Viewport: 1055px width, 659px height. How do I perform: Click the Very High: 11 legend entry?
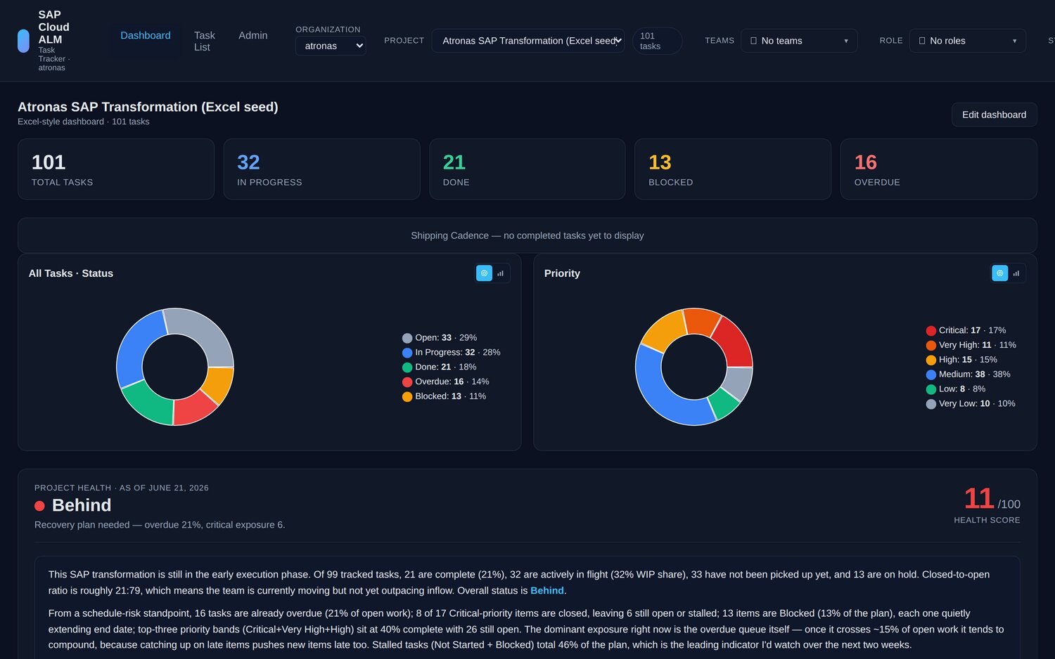971,345
